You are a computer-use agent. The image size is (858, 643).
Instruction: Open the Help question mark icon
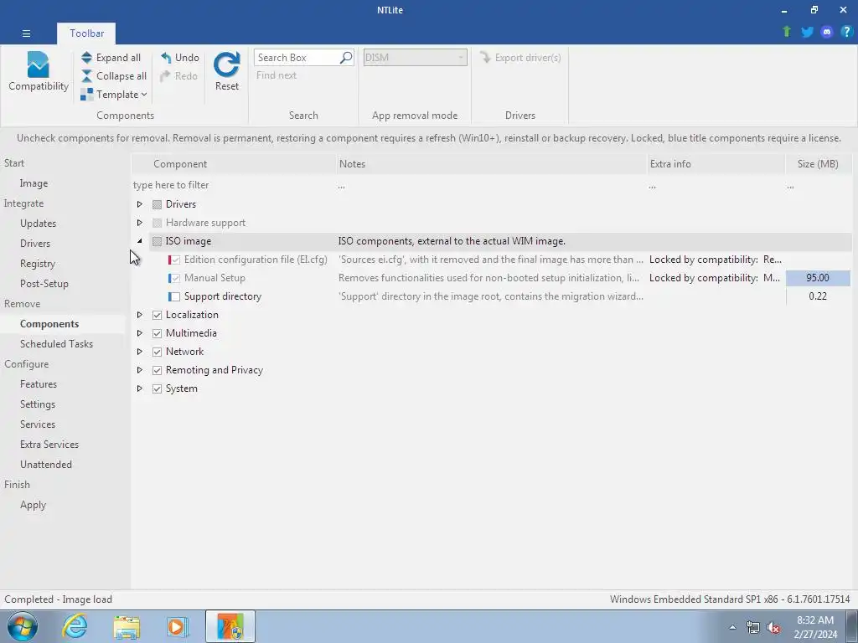pos(846,32)
